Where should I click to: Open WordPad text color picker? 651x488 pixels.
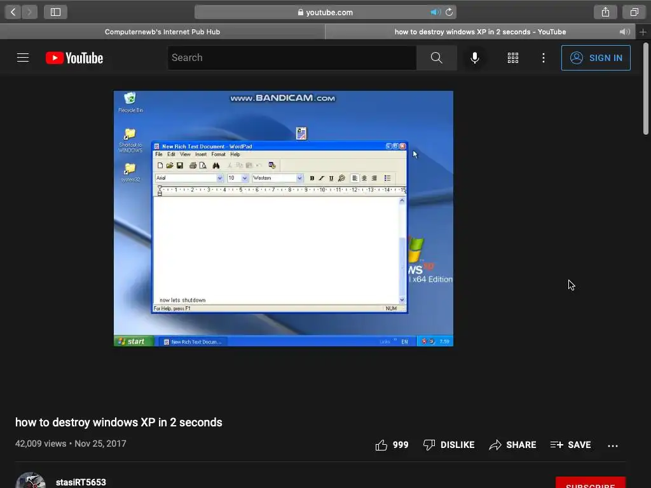(x=341, y=178)
